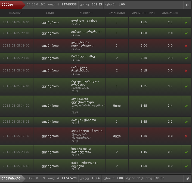
Task: Click the red X for ბარნლი - ტოტენჰემი
Action: 186,70
